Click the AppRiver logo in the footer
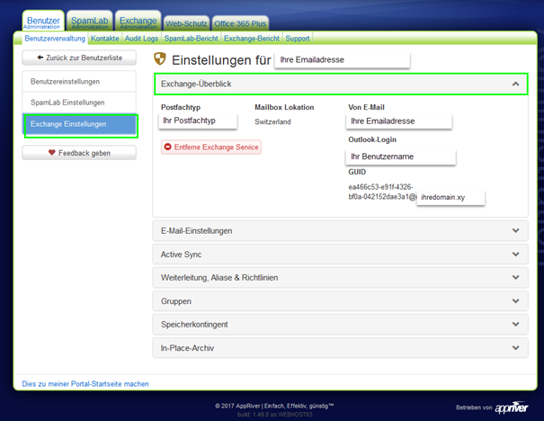Image resolution: width=544 pixels, height=421 pixels. pos(512,408)
